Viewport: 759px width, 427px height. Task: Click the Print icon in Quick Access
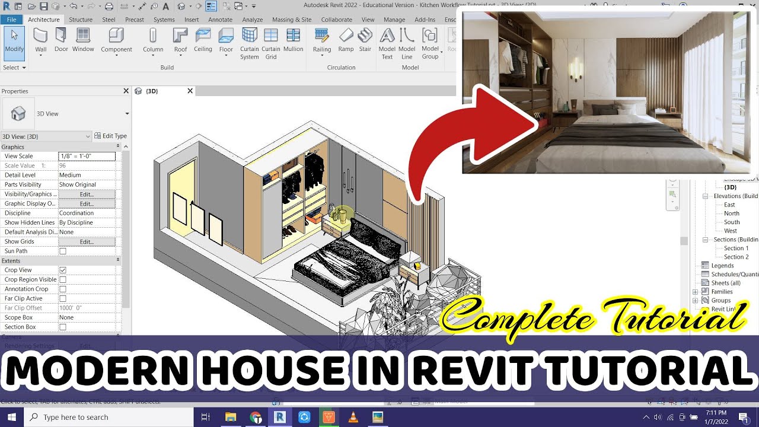[x=109, y=6]
